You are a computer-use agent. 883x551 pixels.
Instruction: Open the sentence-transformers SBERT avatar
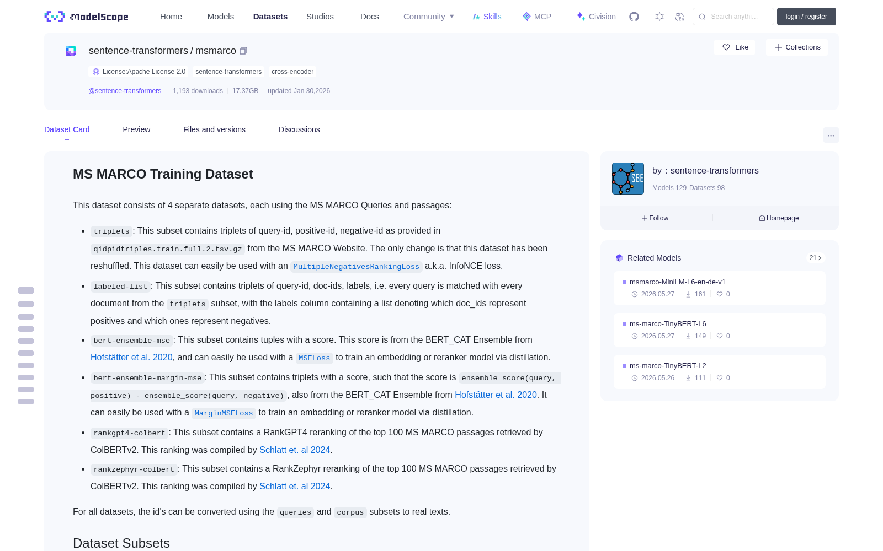pyautogui.click(x=628, y=179)
